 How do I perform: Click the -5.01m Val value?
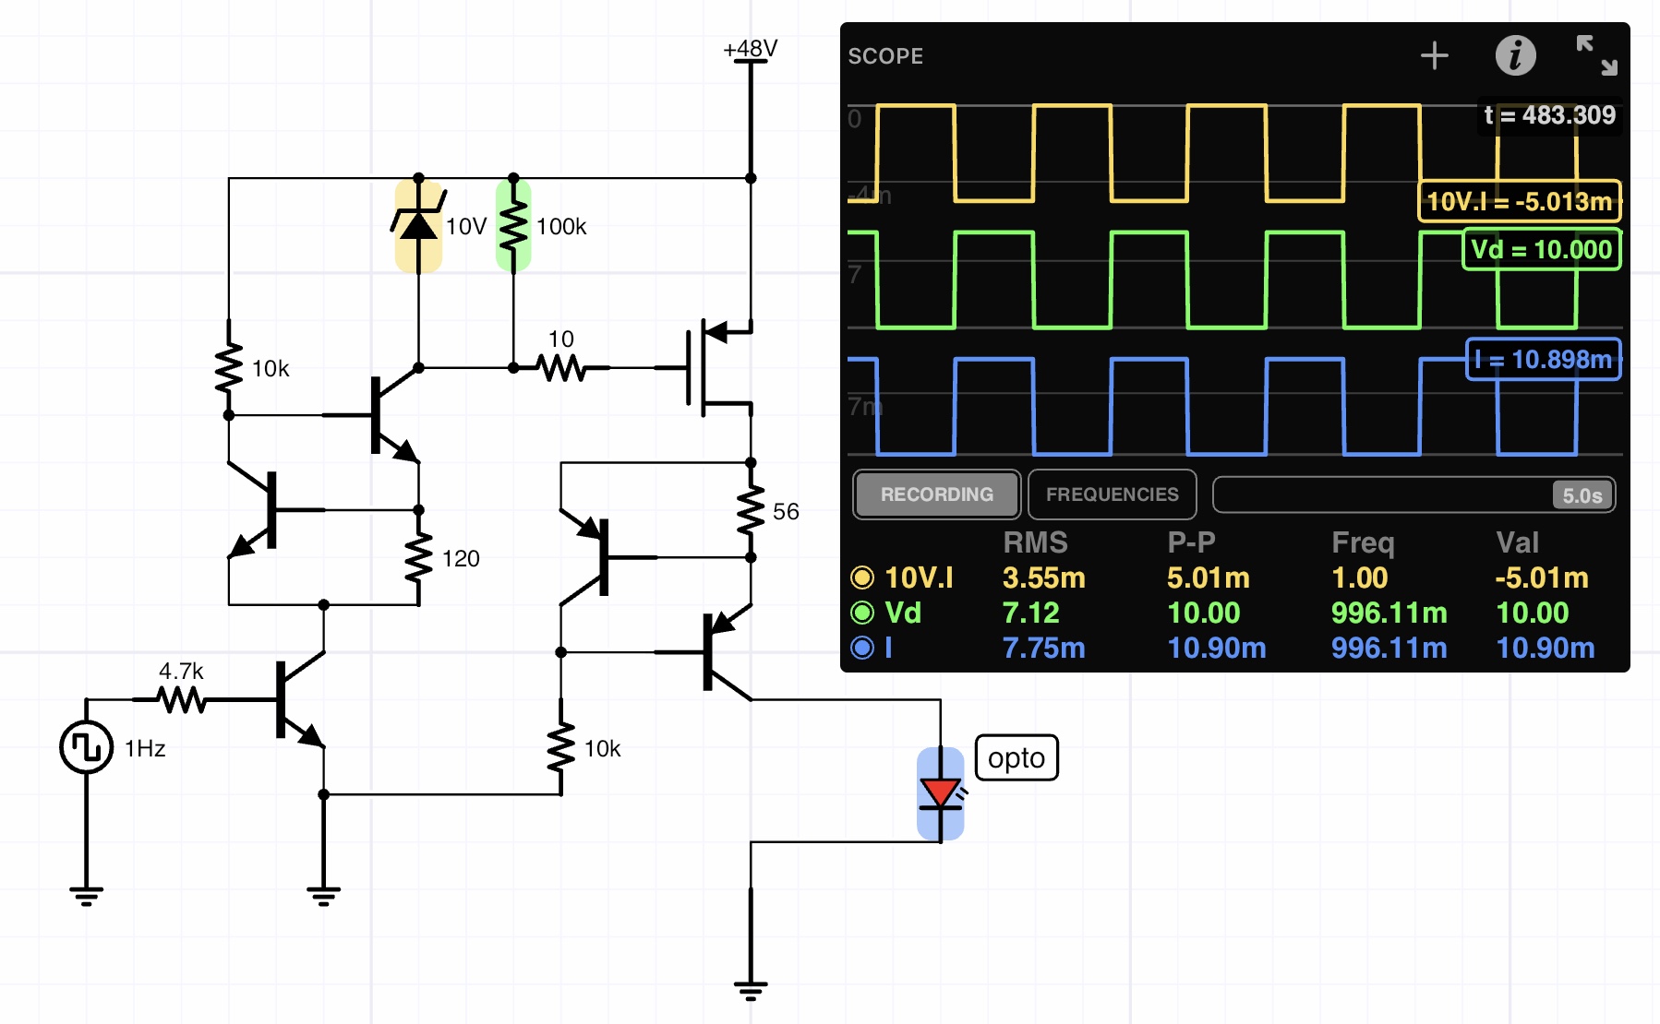pyautogui.click(x=1542, y=577)
